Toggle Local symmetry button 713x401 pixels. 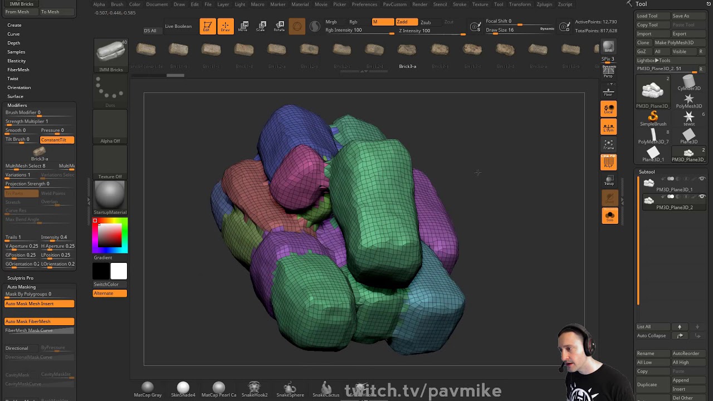(609, 109)
